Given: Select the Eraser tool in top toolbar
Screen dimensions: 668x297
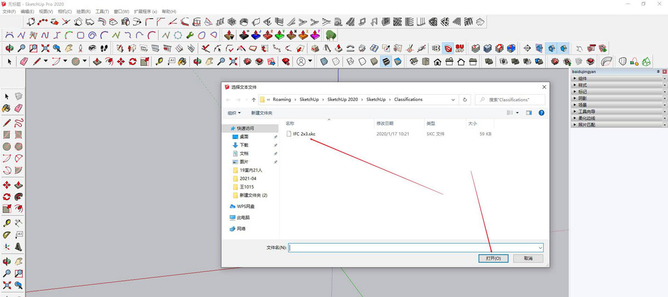Looking at the screenshot, I should [23, 62].
